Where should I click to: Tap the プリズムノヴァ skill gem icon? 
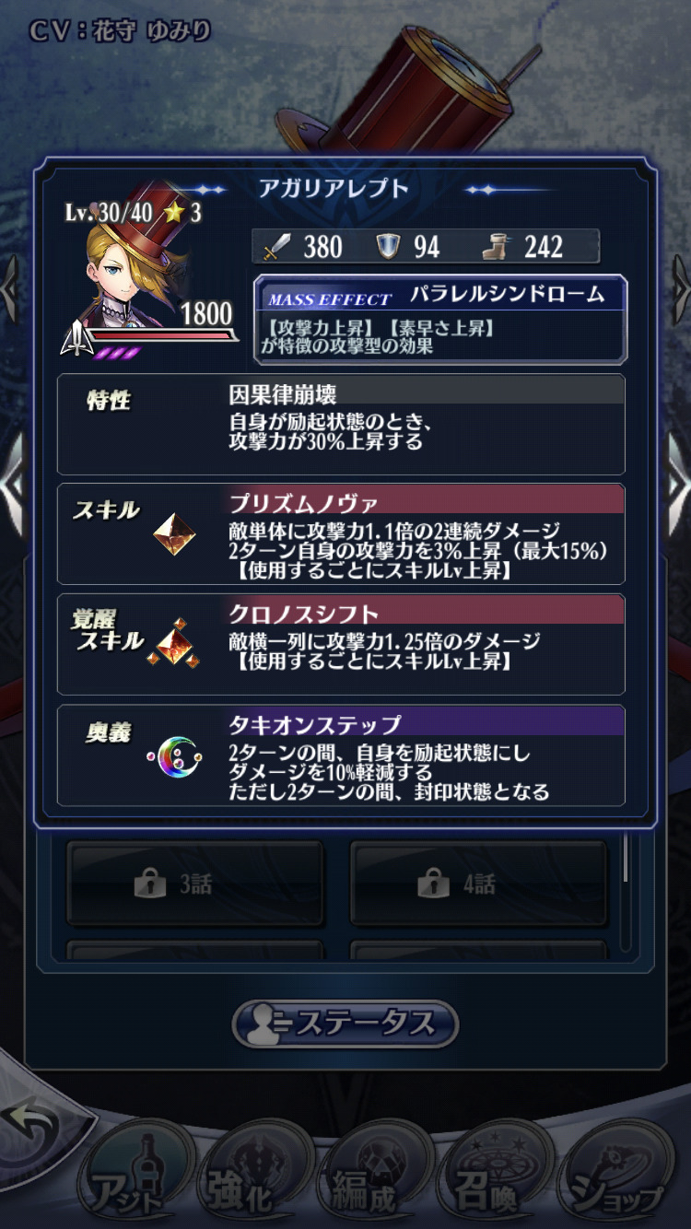tap(174, 534)
